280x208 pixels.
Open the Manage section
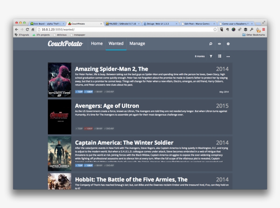(x=137, y=44)
